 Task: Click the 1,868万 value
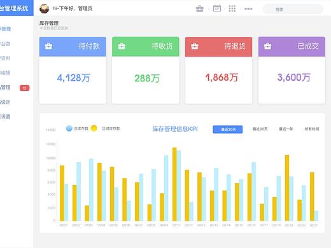222,78
